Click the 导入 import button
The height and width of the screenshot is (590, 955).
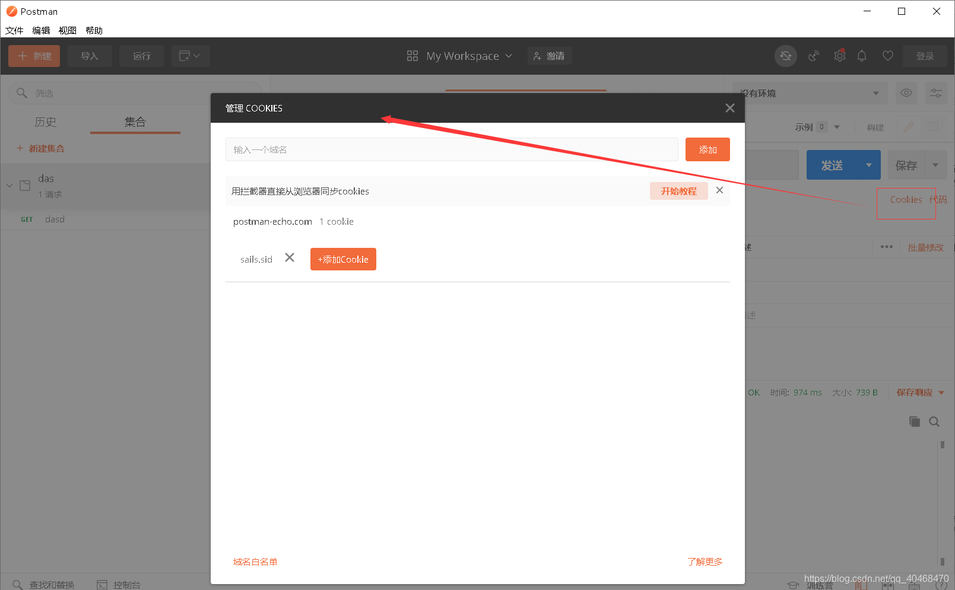[x=90, y=56]
